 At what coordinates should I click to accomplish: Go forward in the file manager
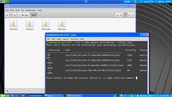point(11,15)
